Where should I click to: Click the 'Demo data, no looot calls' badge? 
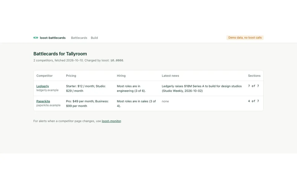245,38
